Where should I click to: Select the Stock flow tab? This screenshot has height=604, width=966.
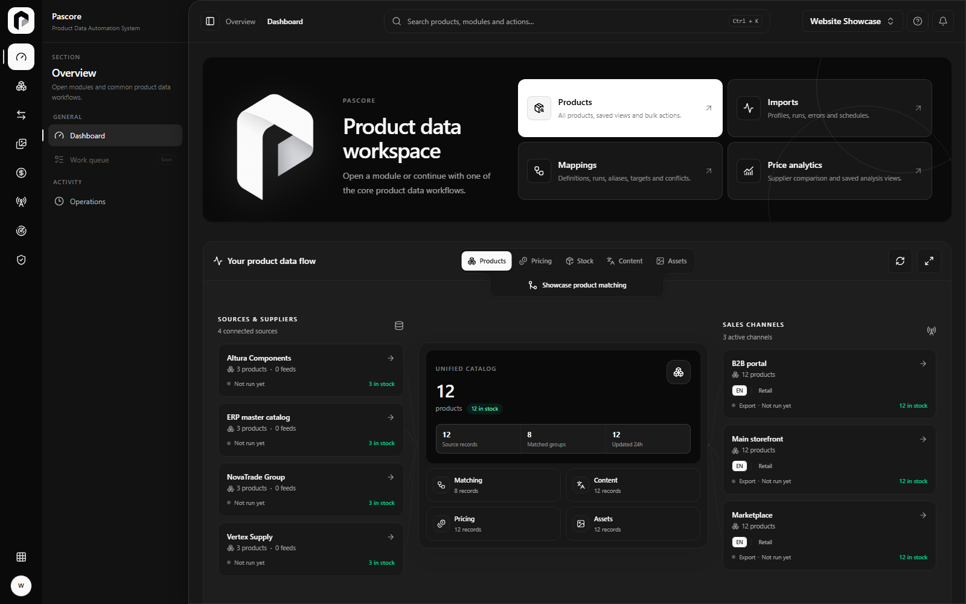580,261
